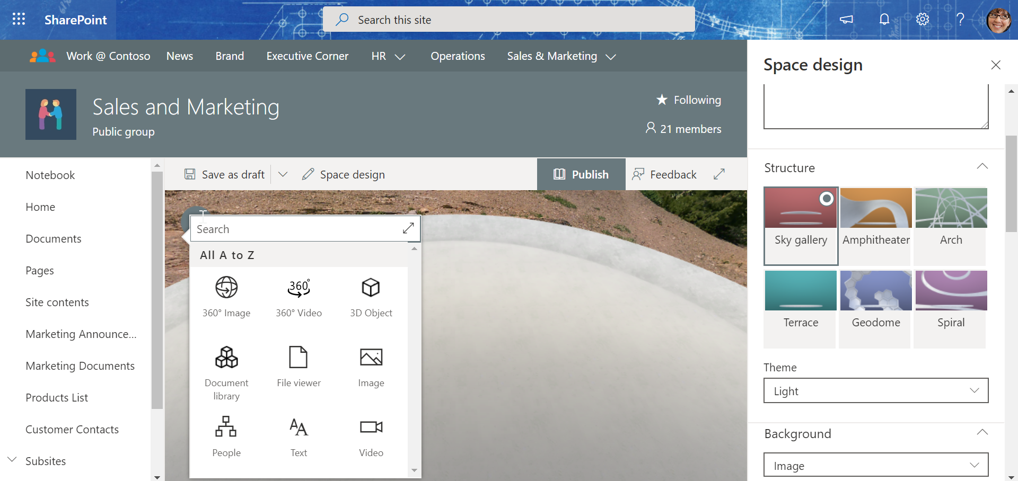Open the Office app launcher

pos(19,19)
